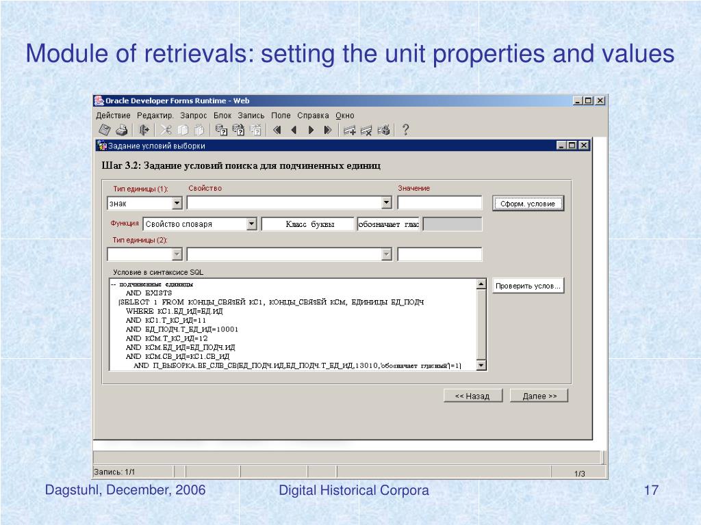The width and height of the screenshot is (701, 525).
Task: Go to previous record arrow
Action: pos(294,130)
